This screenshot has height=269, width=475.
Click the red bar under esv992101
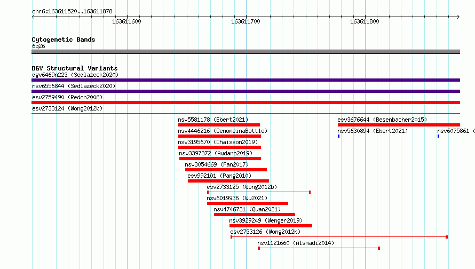(x=228, y=181)
